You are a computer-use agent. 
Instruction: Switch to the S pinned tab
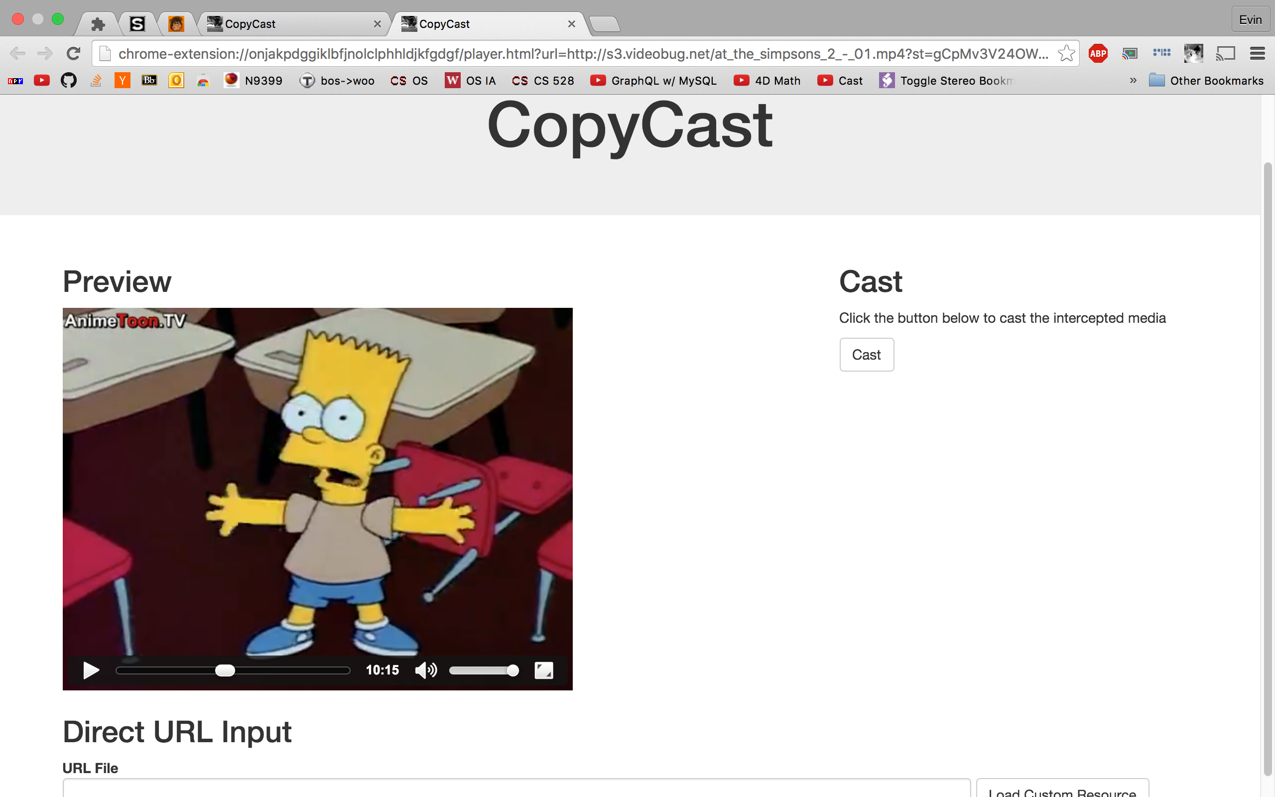pyautogui.click(x=137, y=24)
